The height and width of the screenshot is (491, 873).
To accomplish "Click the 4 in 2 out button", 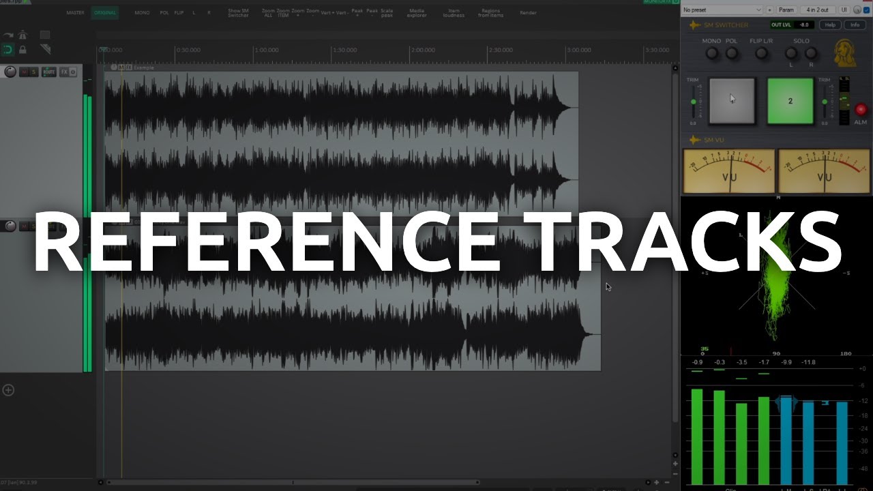I will [x=816, y=10].
